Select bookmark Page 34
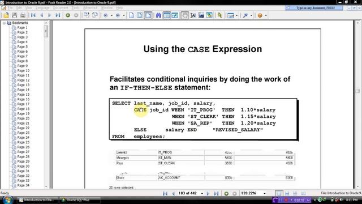 23,185
